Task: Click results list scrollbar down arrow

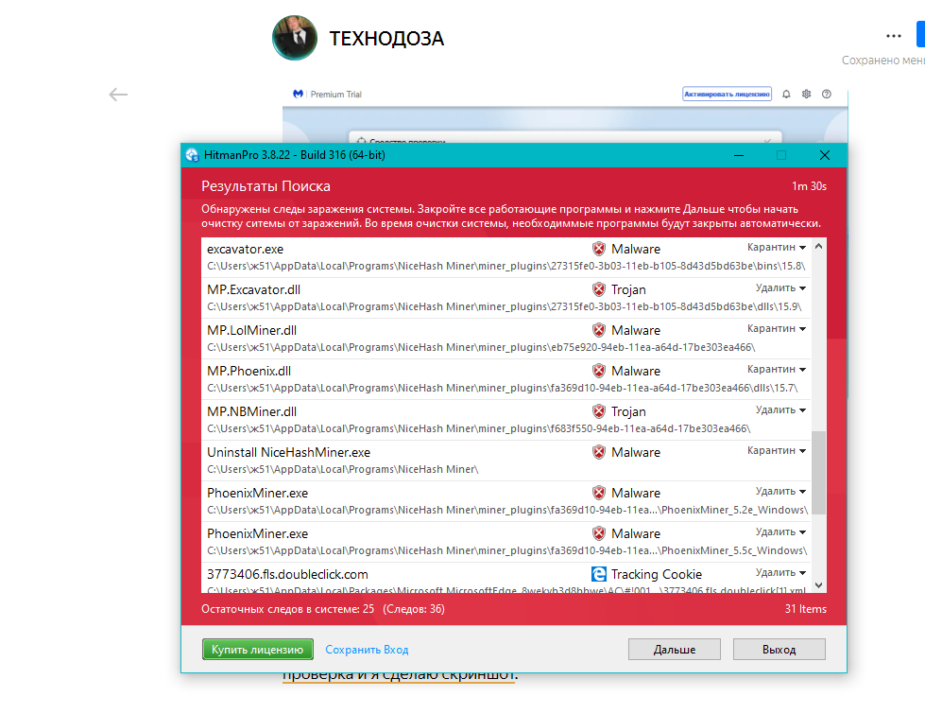Action: [x=818, y=584]
